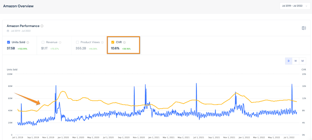Open the Jul 2019 - Jul 2022 date range dropdown
The height and width of the screenshot is (140, 312).
pos(294,6)
